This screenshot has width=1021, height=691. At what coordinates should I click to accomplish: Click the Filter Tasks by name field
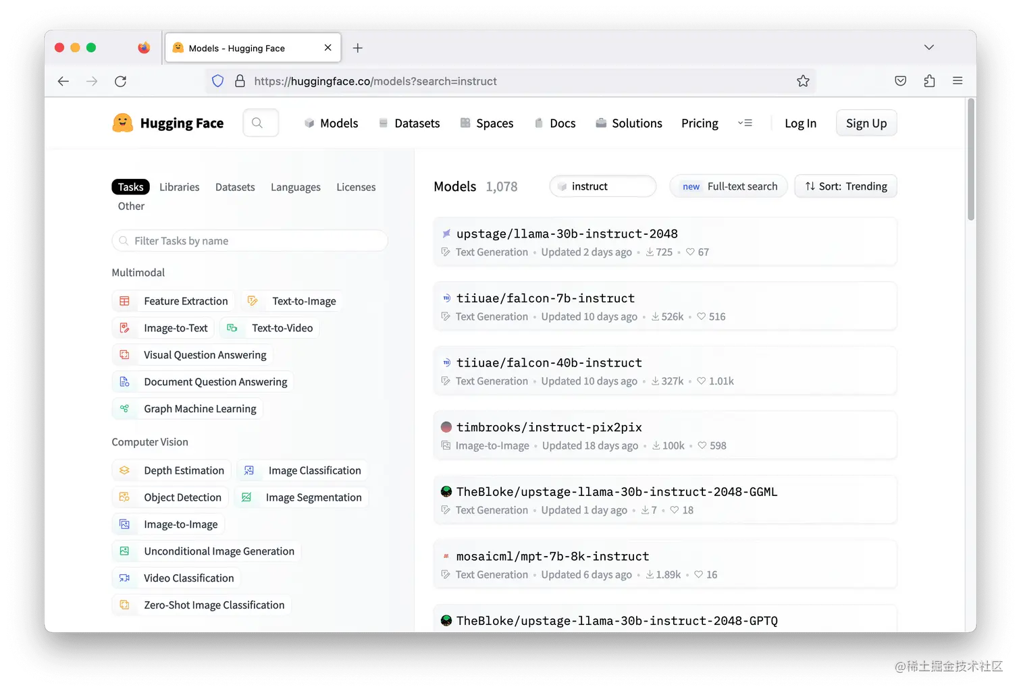point(250,241)
